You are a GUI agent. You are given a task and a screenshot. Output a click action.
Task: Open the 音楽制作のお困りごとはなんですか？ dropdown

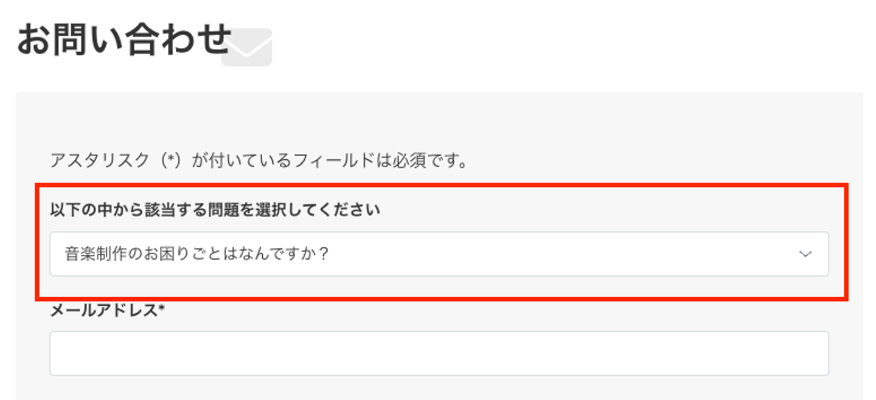click(438, 254)
